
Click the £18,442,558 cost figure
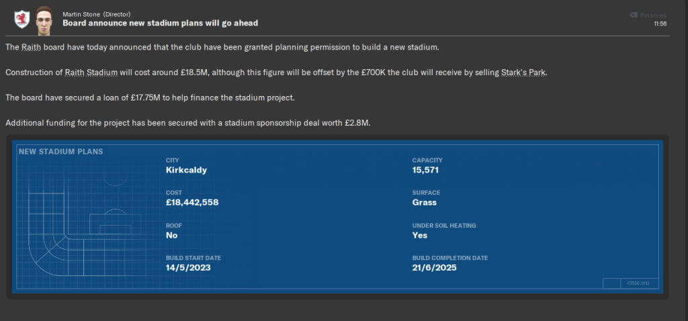[x=192, y=202]
